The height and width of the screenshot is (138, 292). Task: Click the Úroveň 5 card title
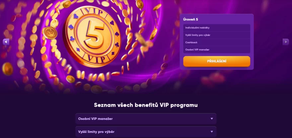click(x=190, y=19)
